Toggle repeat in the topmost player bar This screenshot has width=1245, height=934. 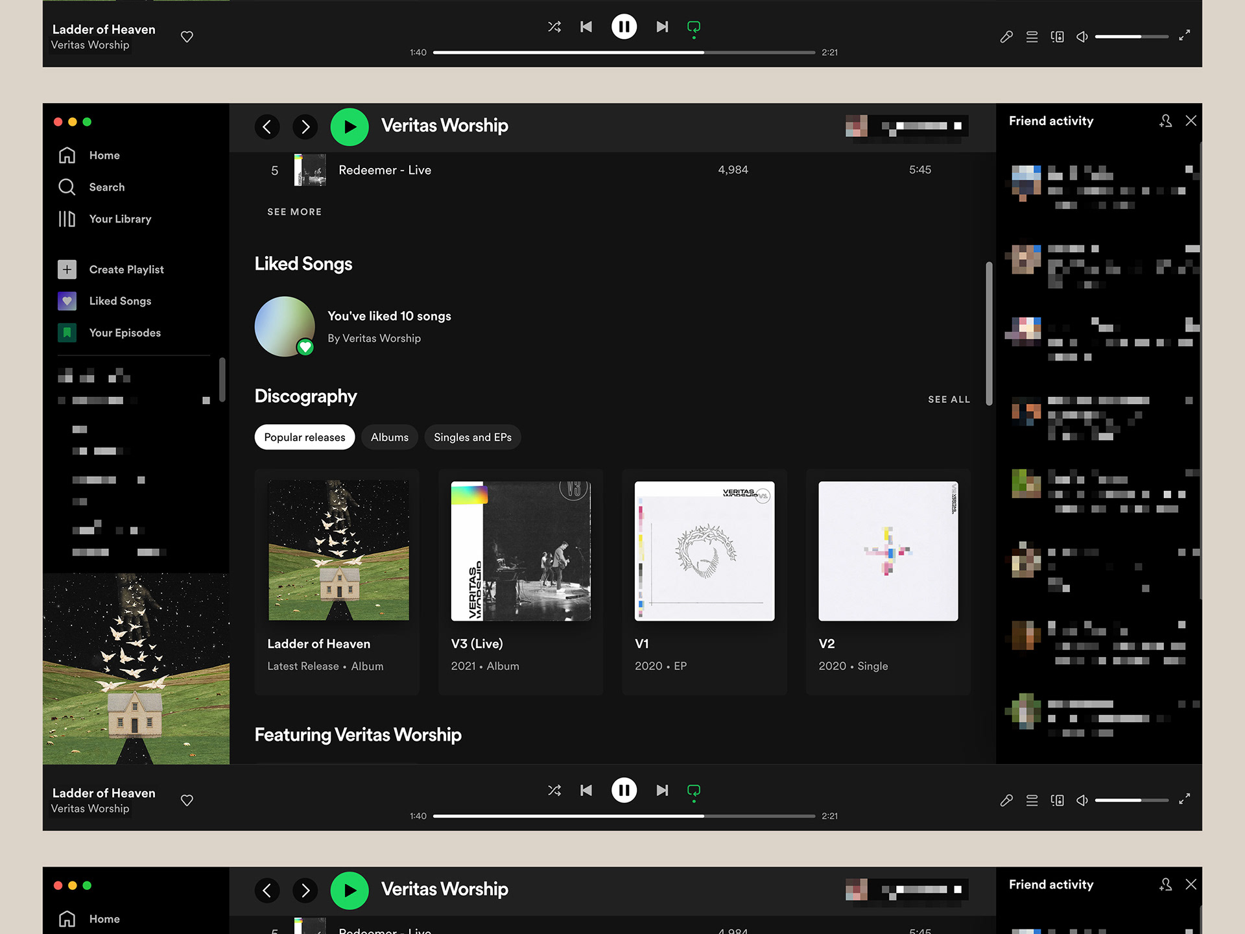(694, 27)
